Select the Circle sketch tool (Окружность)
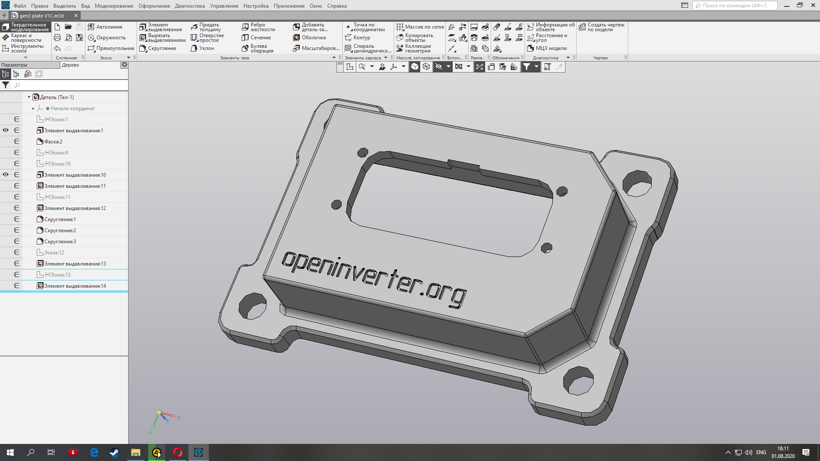The width and height of the screenshot is (820, 461). (x=107, y=38)
